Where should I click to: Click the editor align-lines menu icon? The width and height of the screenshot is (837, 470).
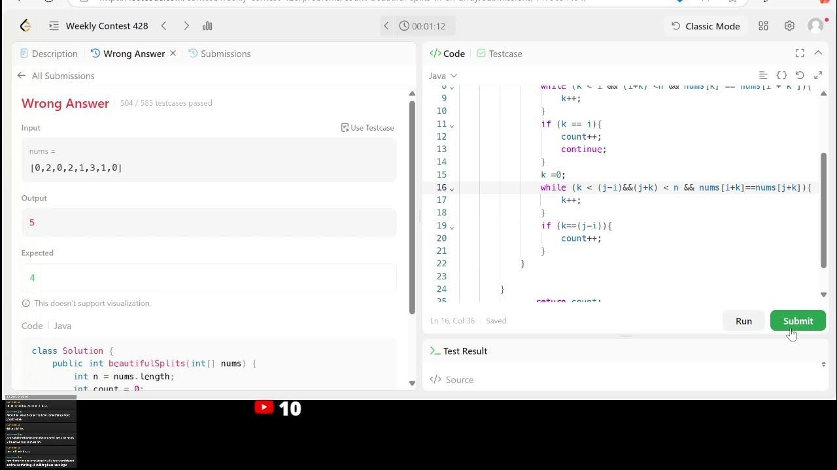coord(763,76)
